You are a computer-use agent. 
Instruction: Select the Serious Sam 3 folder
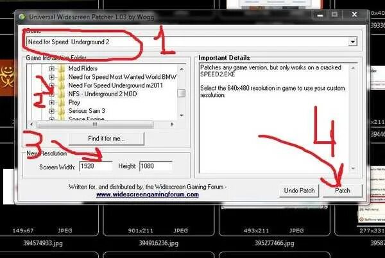(x=87, y=111)
